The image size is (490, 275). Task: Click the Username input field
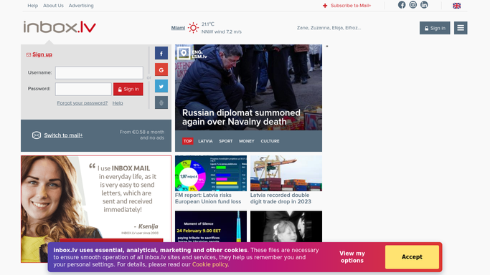(99, 72)
